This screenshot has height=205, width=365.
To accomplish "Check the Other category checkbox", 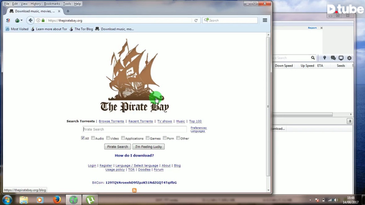I will tap(178, 138).
